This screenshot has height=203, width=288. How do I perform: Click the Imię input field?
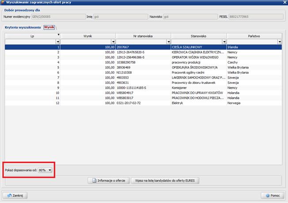[121, 17]
